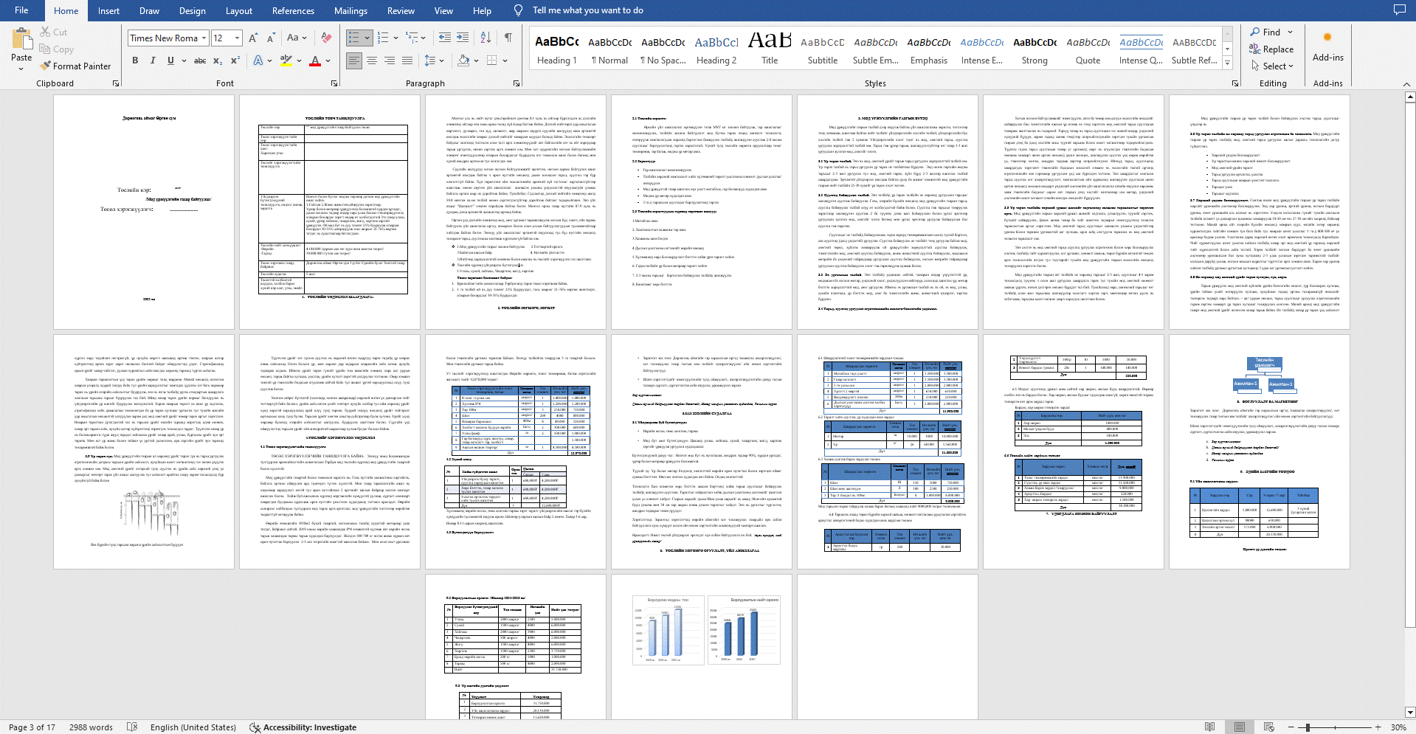Screen dimensions: 1416x734
Task: Switch to Web Layout view
Action: [x=1268, y=727]
